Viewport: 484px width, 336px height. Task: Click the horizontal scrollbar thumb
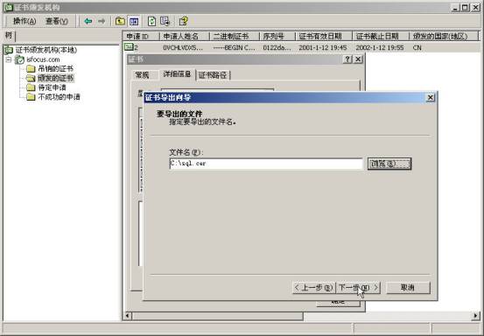coord(218,316)
